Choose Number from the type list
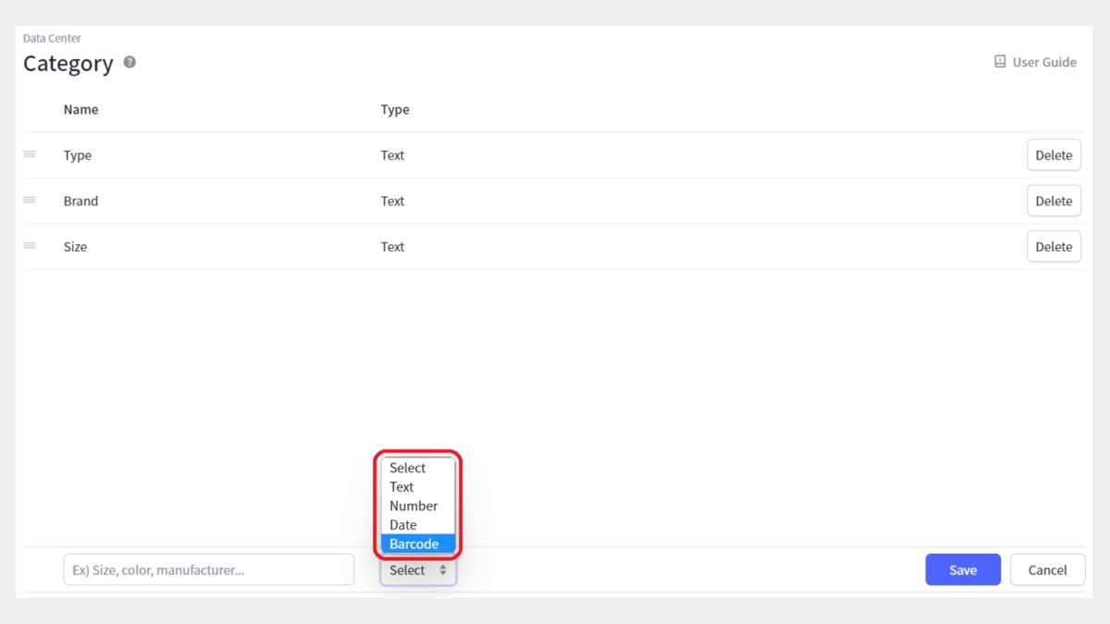1110x624 pixels. tap(413, 506)
